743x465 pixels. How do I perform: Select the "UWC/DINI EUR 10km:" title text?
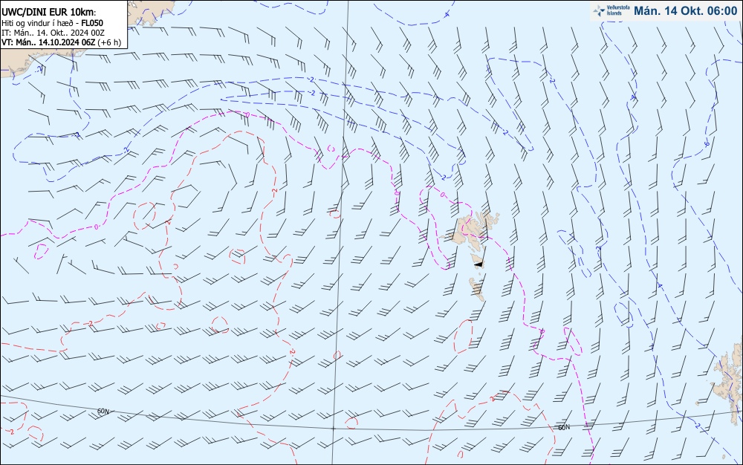tap(48, 13)
